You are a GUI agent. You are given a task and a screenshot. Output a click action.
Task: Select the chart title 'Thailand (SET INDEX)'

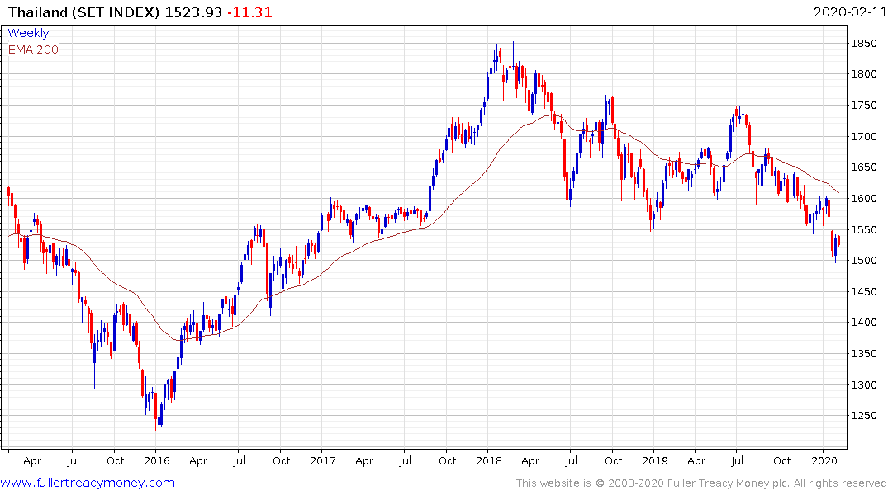point(83,12)
